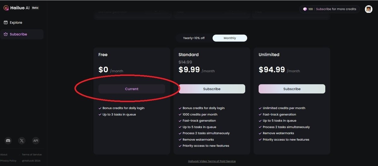Click the credits gem icon
Screen dimensions: 378x166
[x=305, y=9]
